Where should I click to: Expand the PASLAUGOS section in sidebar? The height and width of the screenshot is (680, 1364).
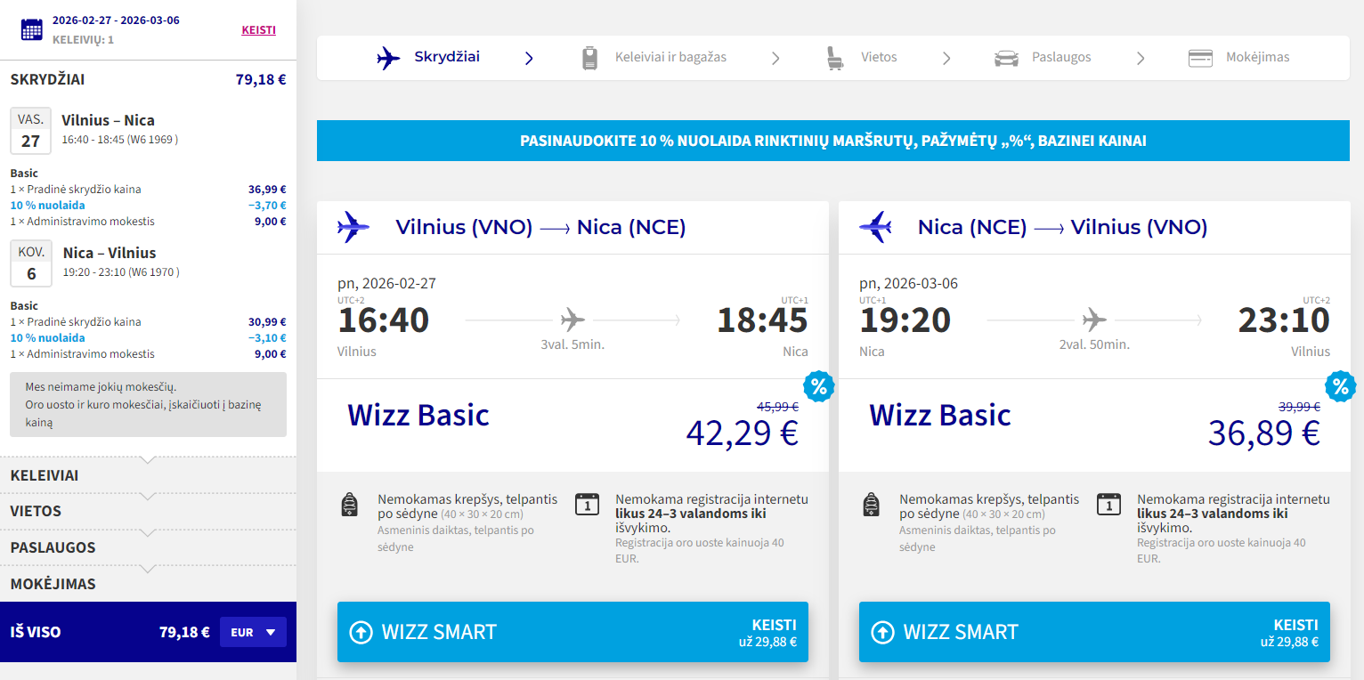tap(148, 547)
